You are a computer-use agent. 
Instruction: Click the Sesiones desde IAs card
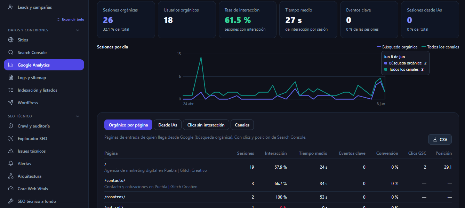(x=430, y=20)
